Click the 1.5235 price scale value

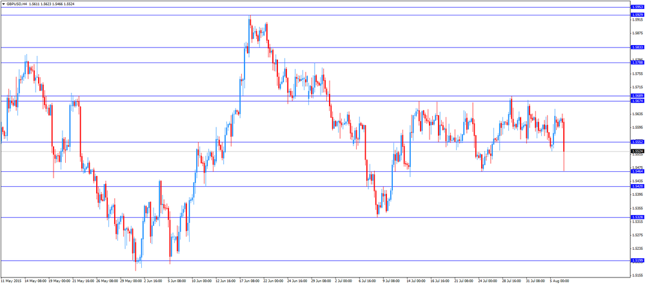(x=637, y=248)
